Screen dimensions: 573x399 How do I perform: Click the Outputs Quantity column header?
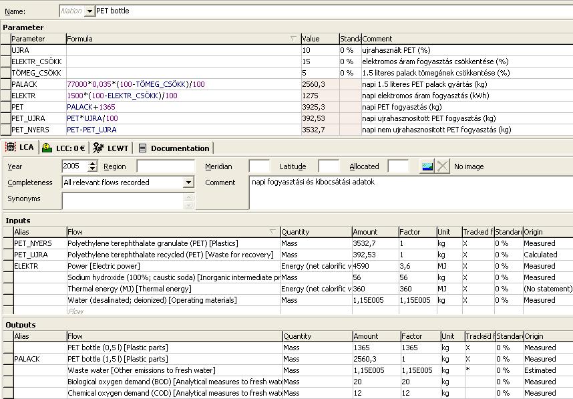point(318,336)
